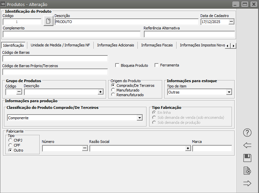This screenshot has height=193, width=259.
Task: Click the cancel document icon in sidebar
Action: pos(247,171)
